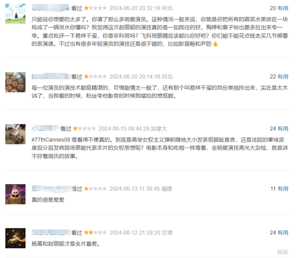The image size is (297, 258).
Task: Open the second reviewer's blurred username link
Action: pos(51,77)
